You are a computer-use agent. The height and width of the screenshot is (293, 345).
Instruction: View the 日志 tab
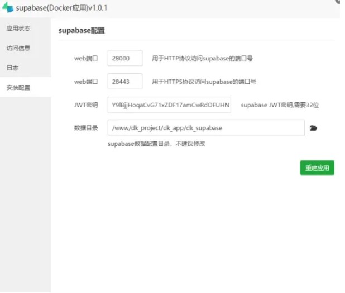(x=25, y=68)
